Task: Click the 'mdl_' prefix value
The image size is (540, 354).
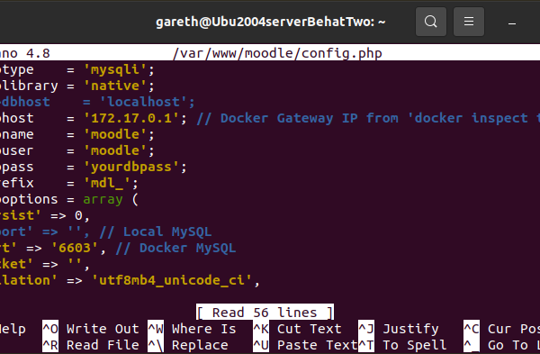Action: 107,183
